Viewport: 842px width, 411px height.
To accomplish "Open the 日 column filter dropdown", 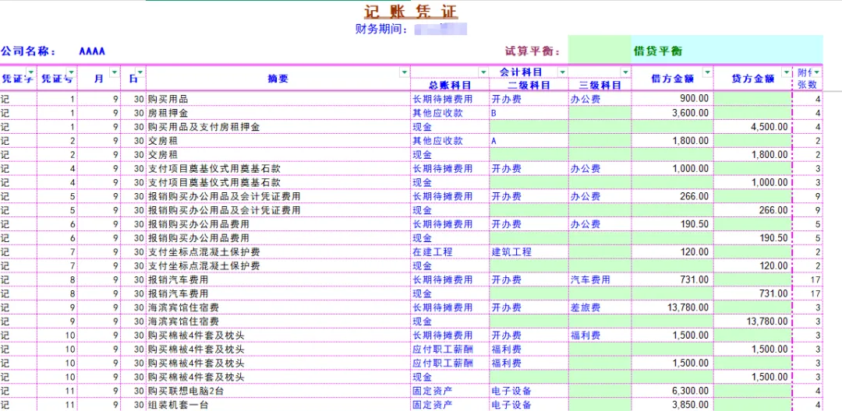I will pyautogui.click(x=140, y=72).
